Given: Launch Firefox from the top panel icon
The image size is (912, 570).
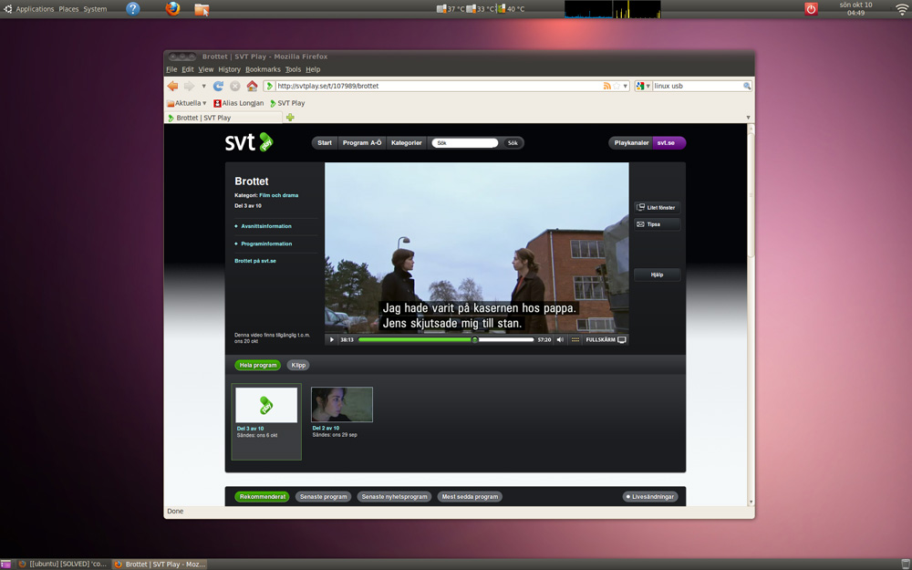Looking at the screenshot, I should (172, 9).
